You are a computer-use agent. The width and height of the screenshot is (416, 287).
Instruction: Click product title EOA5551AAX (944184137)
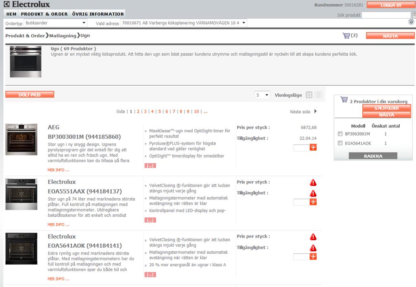click(84, 191)
